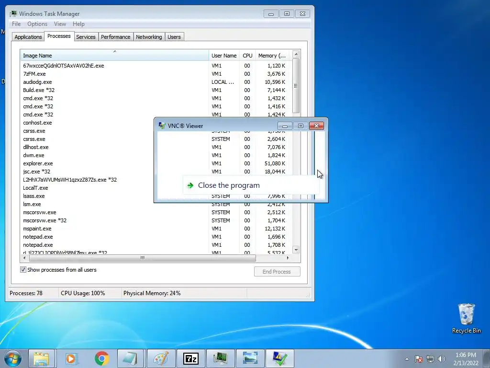Select the conhost.exe process
Image resolution: width=490 pixels, height=368 pixels.
(x=37, y=123)
